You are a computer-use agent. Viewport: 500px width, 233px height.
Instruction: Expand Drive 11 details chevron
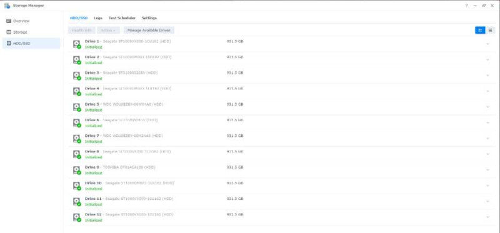pos(487,201)
